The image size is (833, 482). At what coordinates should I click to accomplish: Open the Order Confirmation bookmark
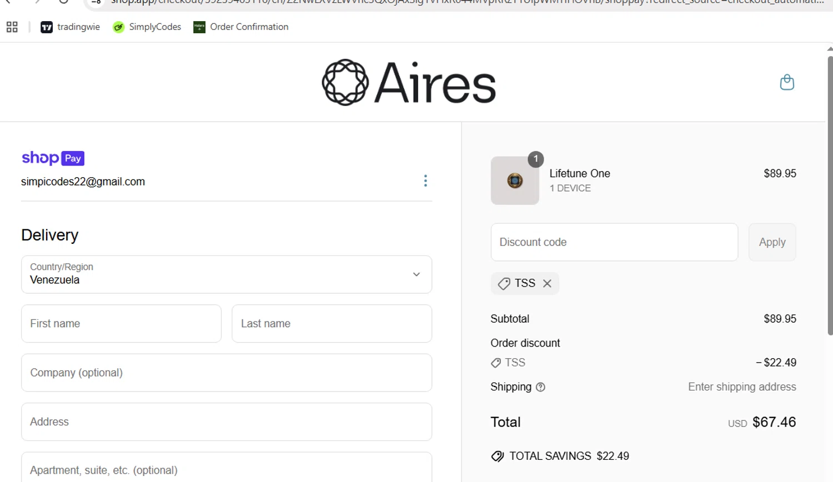[241, 27]
